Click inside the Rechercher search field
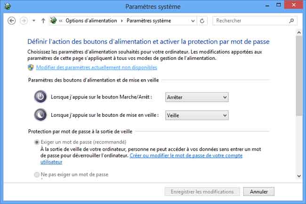 [251, 21]
